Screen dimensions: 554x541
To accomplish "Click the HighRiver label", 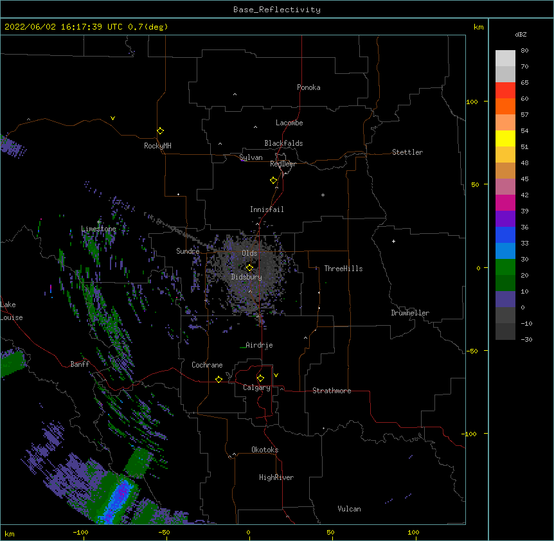I will click(276, 477).
